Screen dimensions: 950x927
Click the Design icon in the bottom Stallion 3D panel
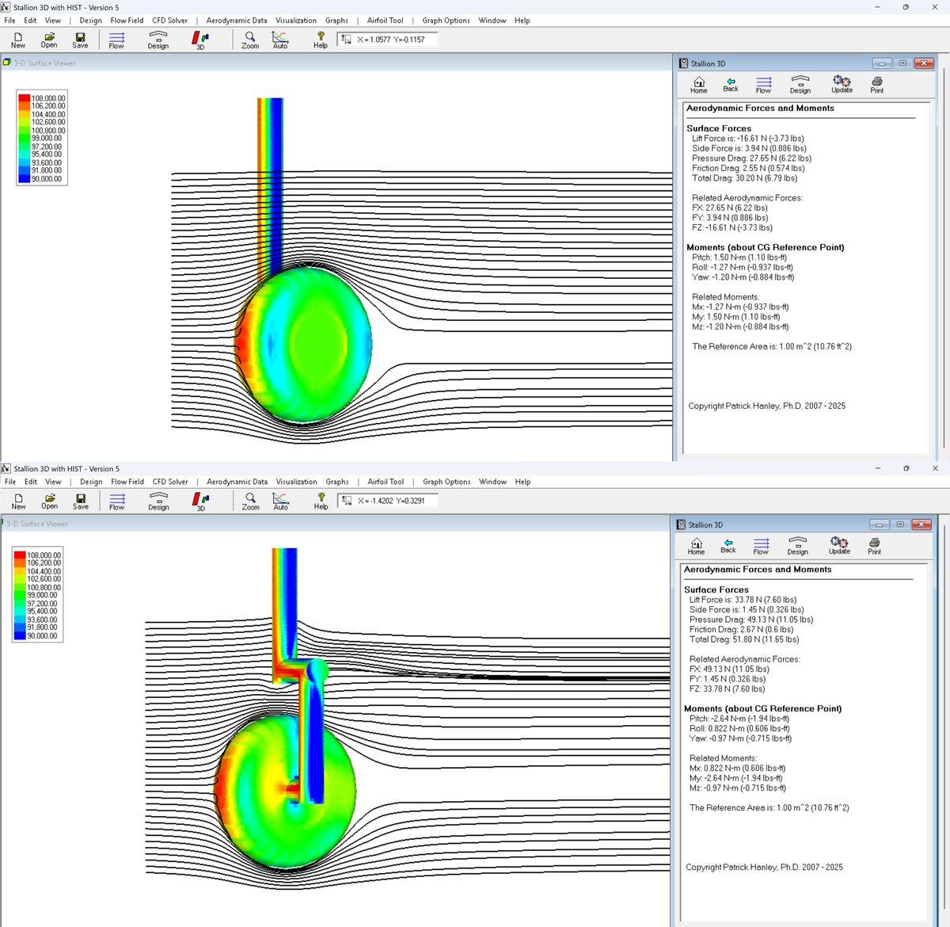(x=798, y=546)
